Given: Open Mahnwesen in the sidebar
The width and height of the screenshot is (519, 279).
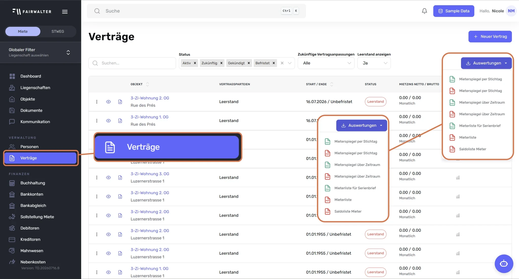Looking at the screenshot, I should [x=32, y=251].
